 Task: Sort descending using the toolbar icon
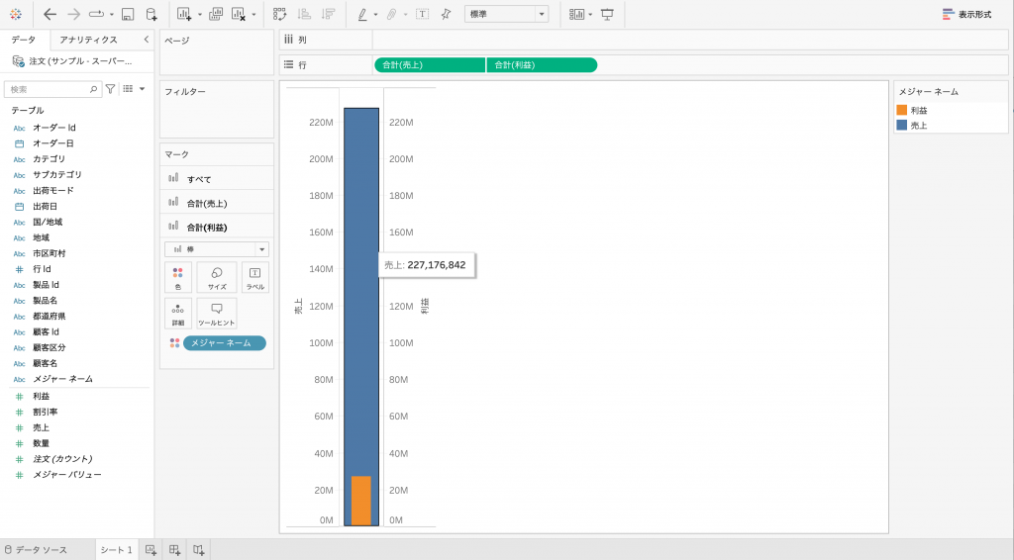pyautogui.click(x=329, y=14)
